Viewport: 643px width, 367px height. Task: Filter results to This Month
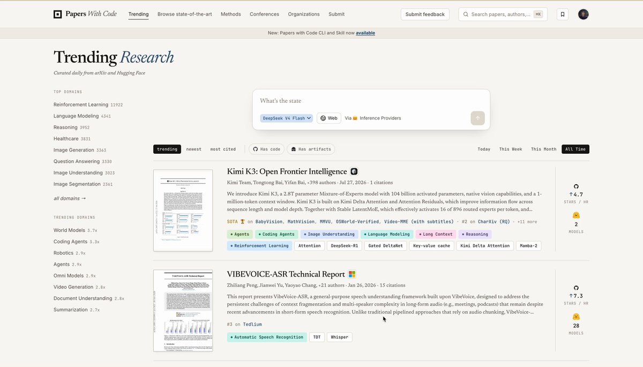(543, 149)
